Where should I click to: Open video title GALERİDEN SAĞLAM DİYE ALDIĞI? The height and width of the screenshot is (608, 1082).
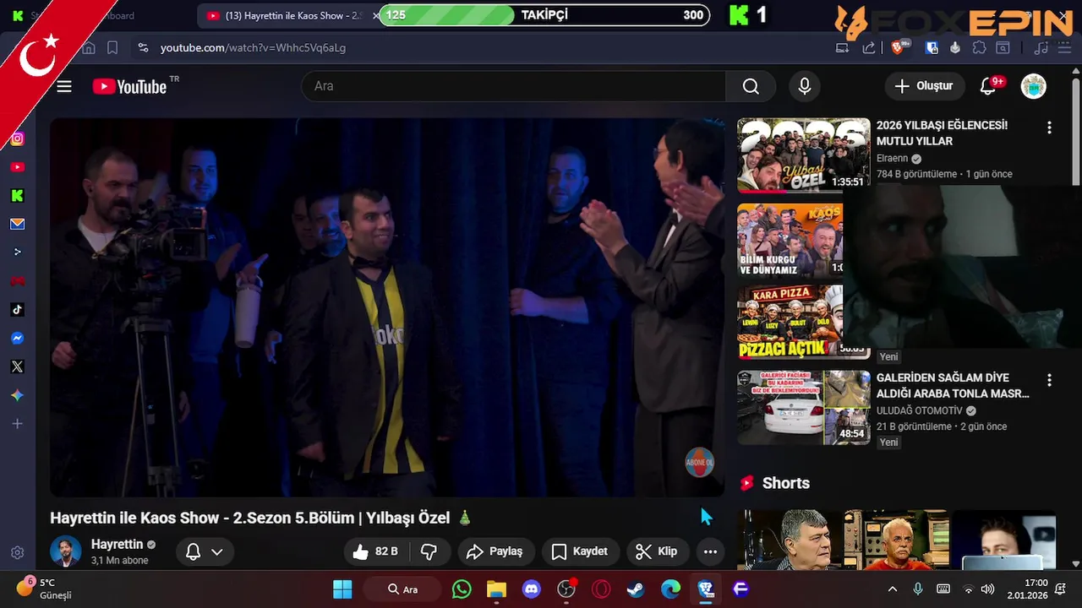click(x=953, y=385)
